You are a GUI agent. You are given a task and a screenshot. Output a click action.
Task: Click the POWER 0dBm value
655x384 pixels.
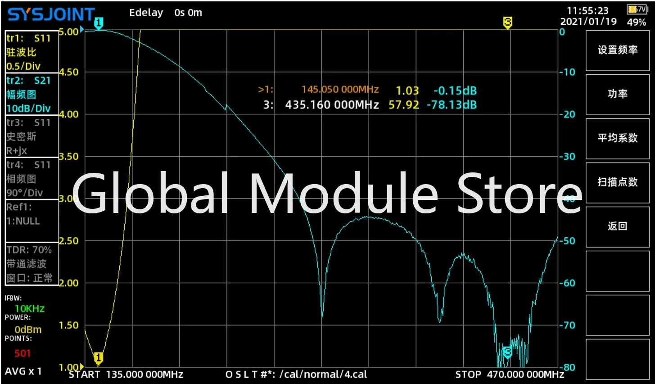click(28, 330)
